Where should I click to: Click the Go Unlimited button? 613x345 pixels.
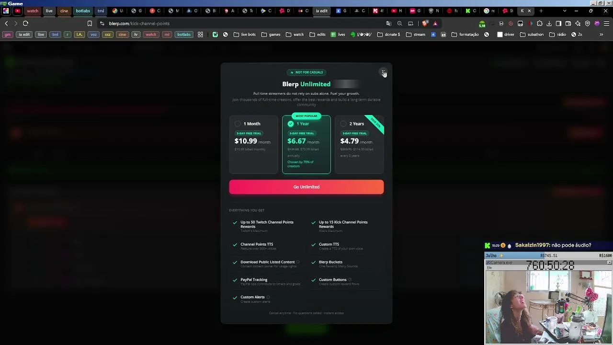tap(306, 187)
